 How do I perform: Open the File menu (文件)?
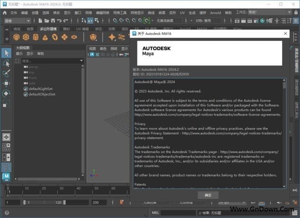(13, 13)
